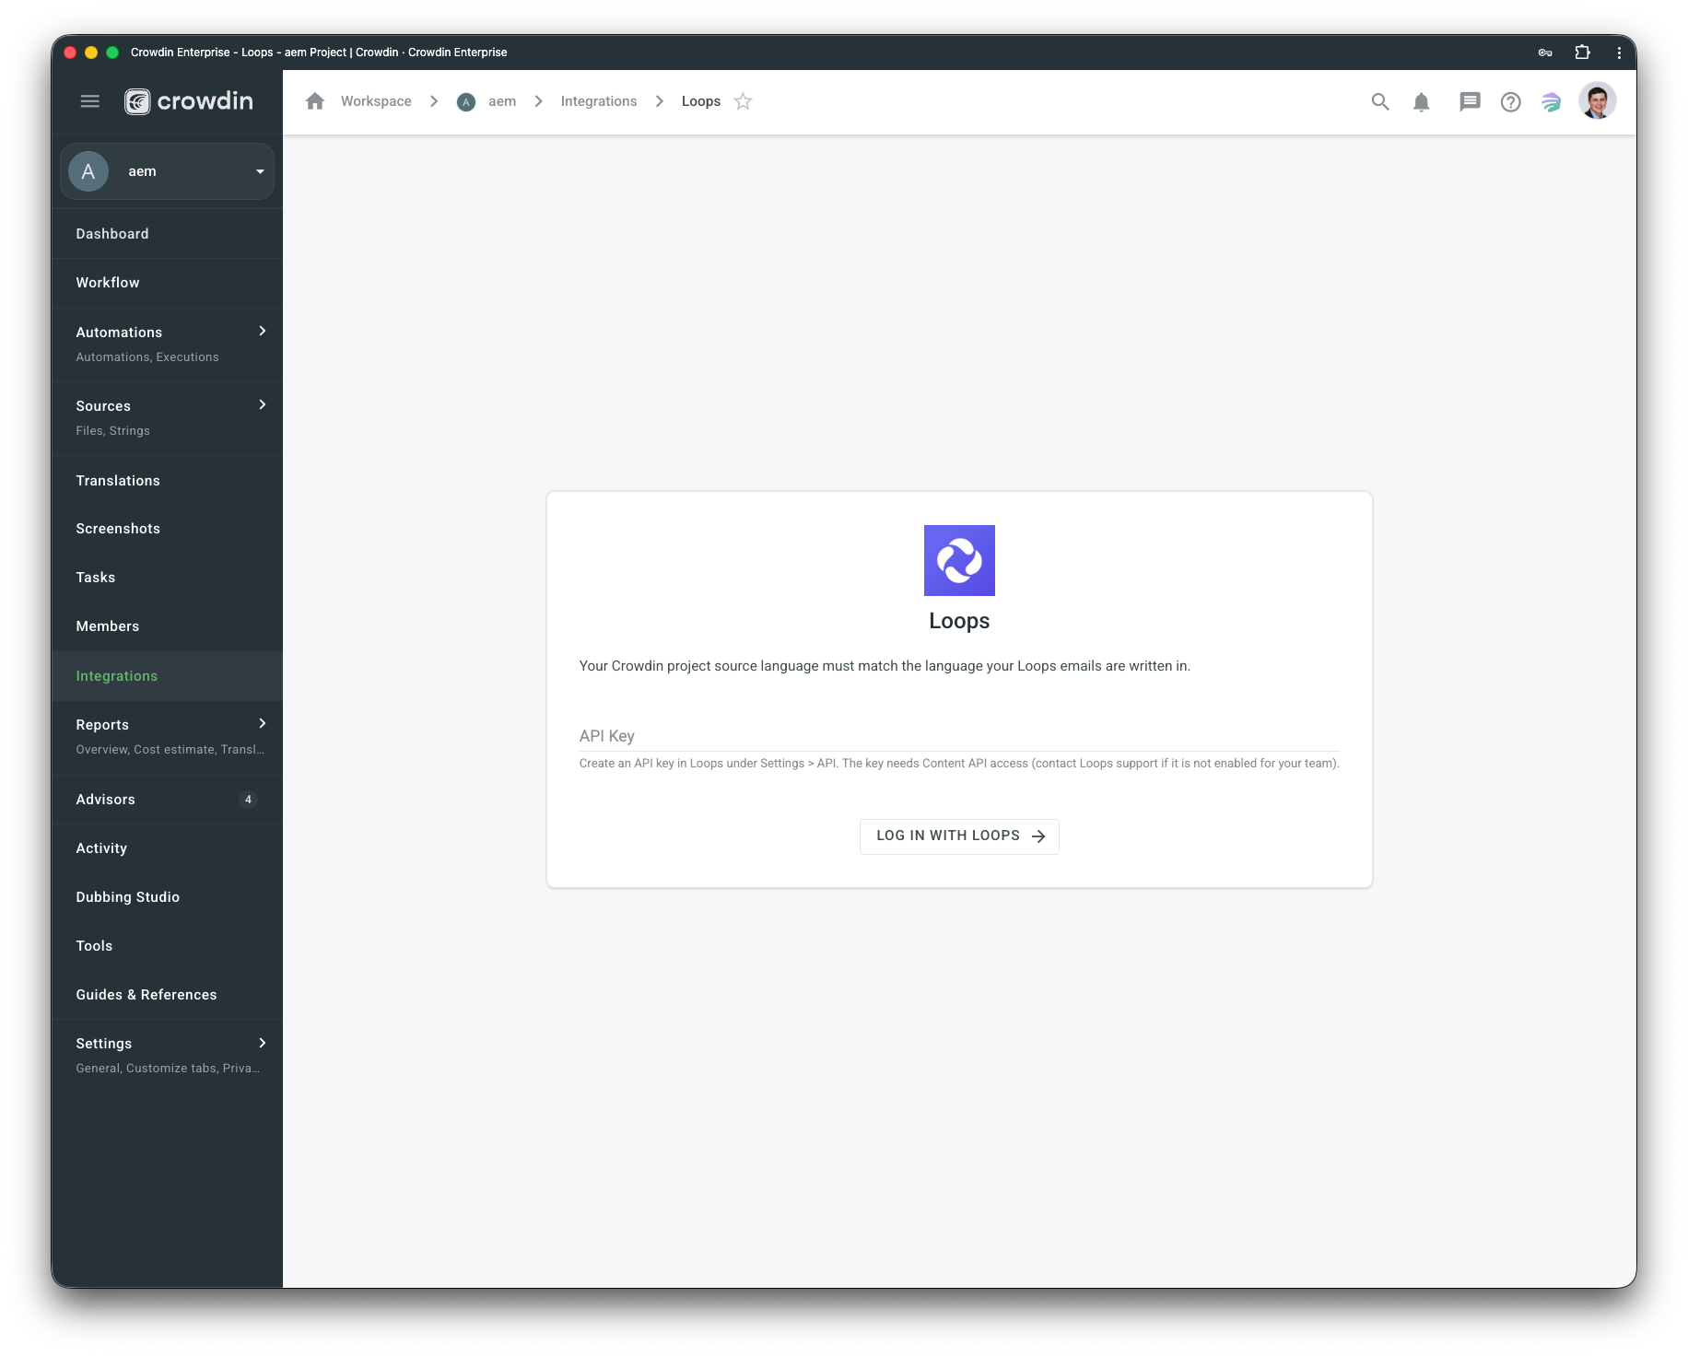Click the Loops app logo
This screenshot has width=1688, height=1356.
pyautogui.click(x=959, y=560)
